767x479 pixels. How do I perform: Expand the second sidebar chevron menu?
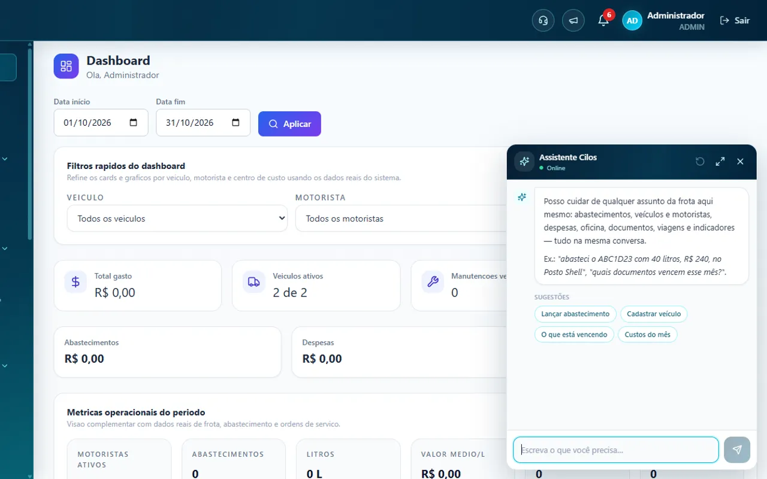(5, 248)
